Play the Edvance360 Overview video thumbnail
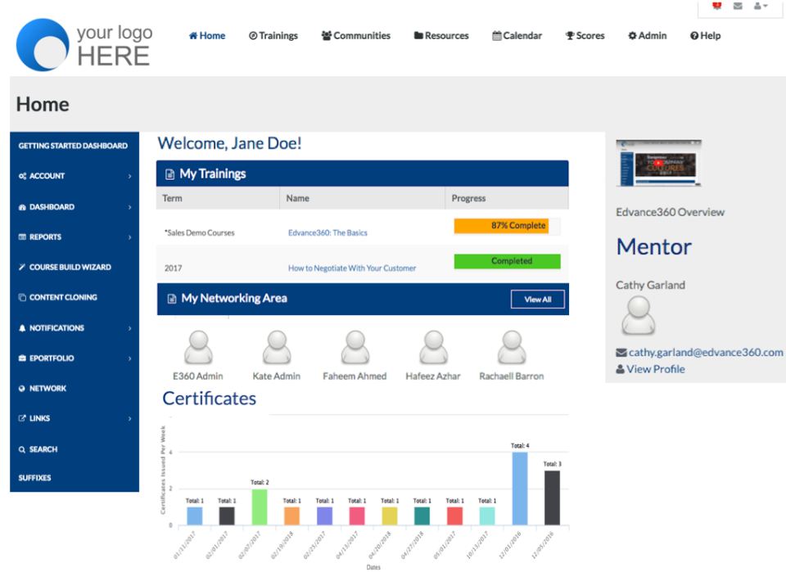 (x=658, y=162)
